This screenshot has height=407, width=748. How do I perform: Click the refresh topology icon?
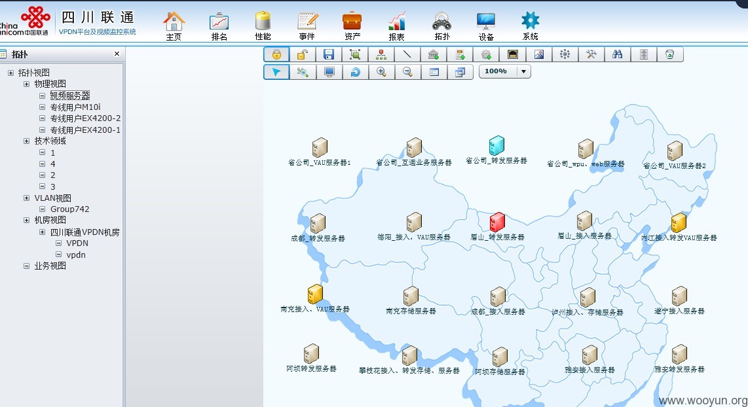(x=355, y=71)
